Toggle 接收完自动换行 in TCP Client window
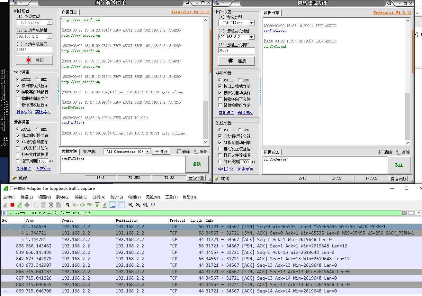Viewport: 422px width, 296px height. point(220,93)
